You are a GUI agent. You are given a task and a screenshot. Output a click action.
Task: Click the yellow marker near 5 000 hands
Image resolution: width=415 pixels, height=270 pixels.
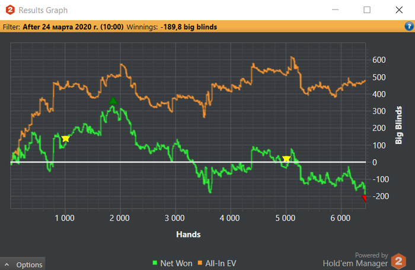click(286, 159)
